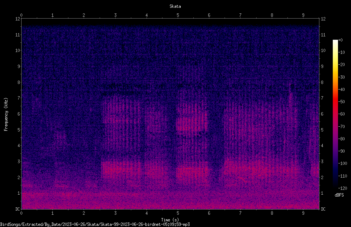Click the "Skata" title above the spectrogram
This screenshot has width=351, height=227.
[175, 6]
